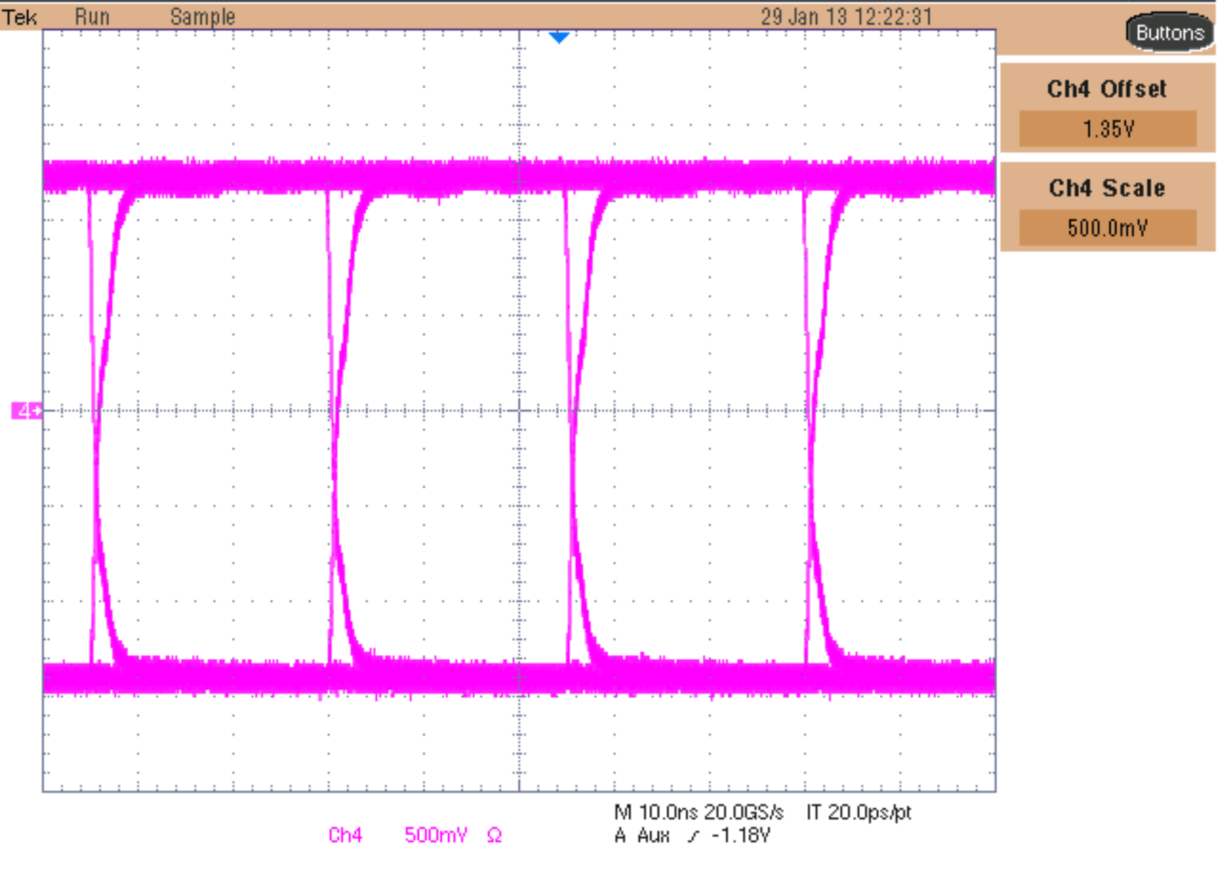Click the Ch4 channel marker on left edge
The image size is (1217, 869).
tap(26, 409)
